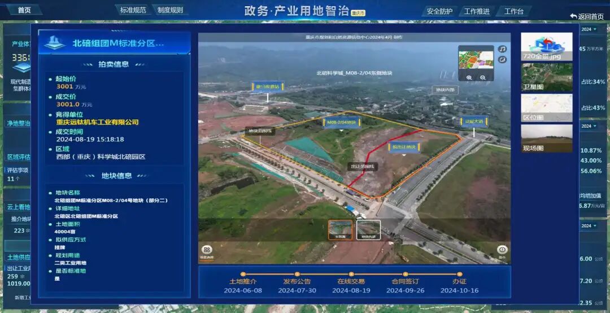Click the starting price value 3001

64,86
